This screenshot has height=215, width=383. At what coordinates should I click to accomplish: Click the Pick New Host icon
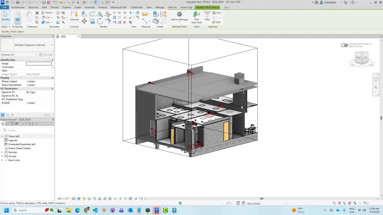pyautogui.click(x=197, y=17)
